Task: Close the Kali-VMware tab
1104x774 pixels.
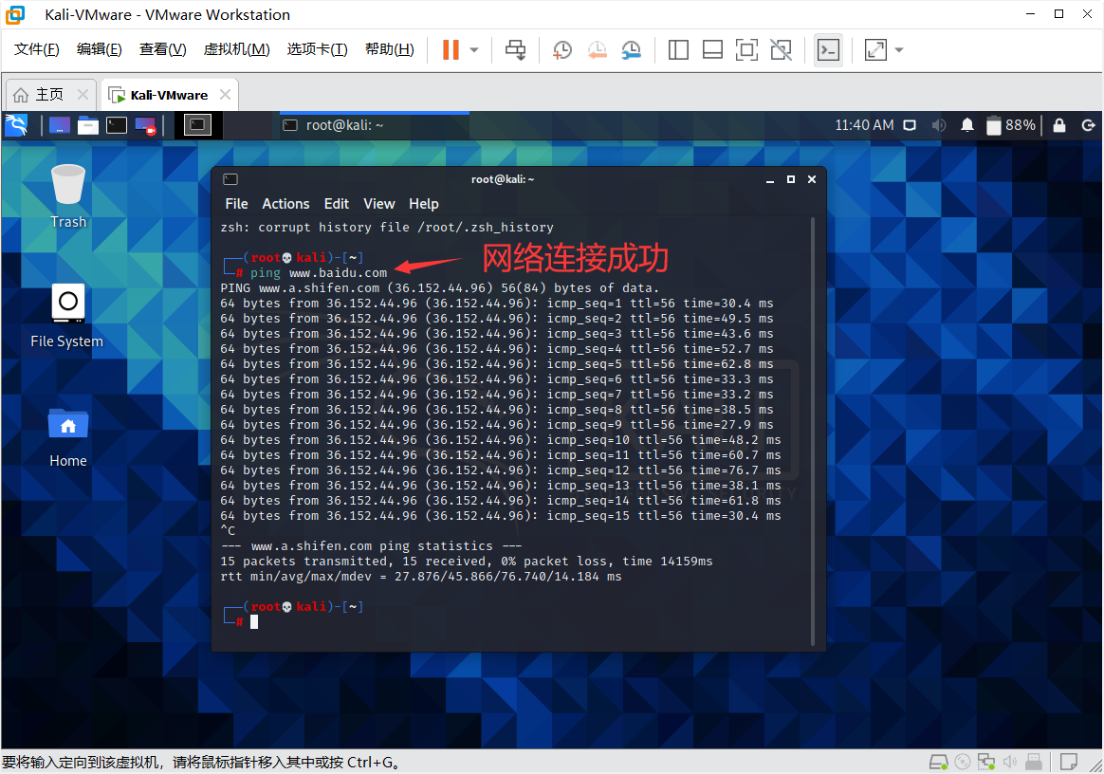Action: (x=226, y=94)
